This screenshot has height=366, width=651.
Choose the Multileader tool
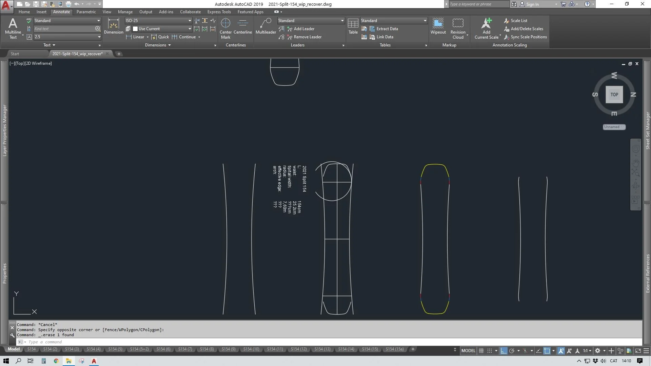tap(265, 26)
